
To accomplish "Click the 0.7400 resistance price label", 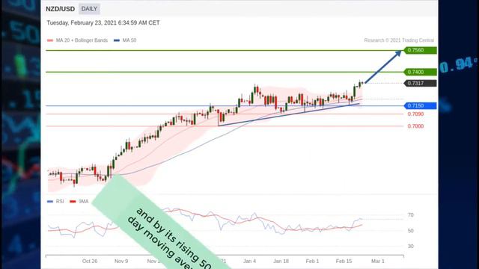I will coord(421,72).
